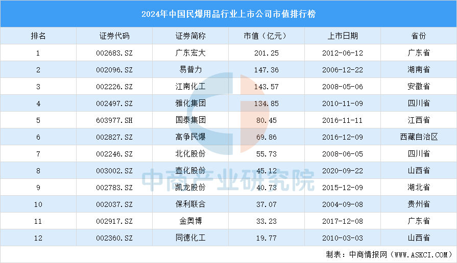Viewport: 457px width, 263px height.
Task: Click stock code 002827.SZ
Action: 114,137
